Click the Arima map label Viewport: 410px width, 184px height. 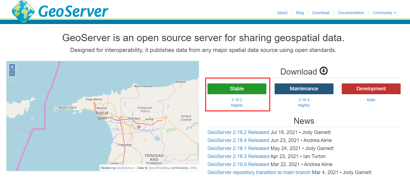pyautogui.click(x=149, y=119)
